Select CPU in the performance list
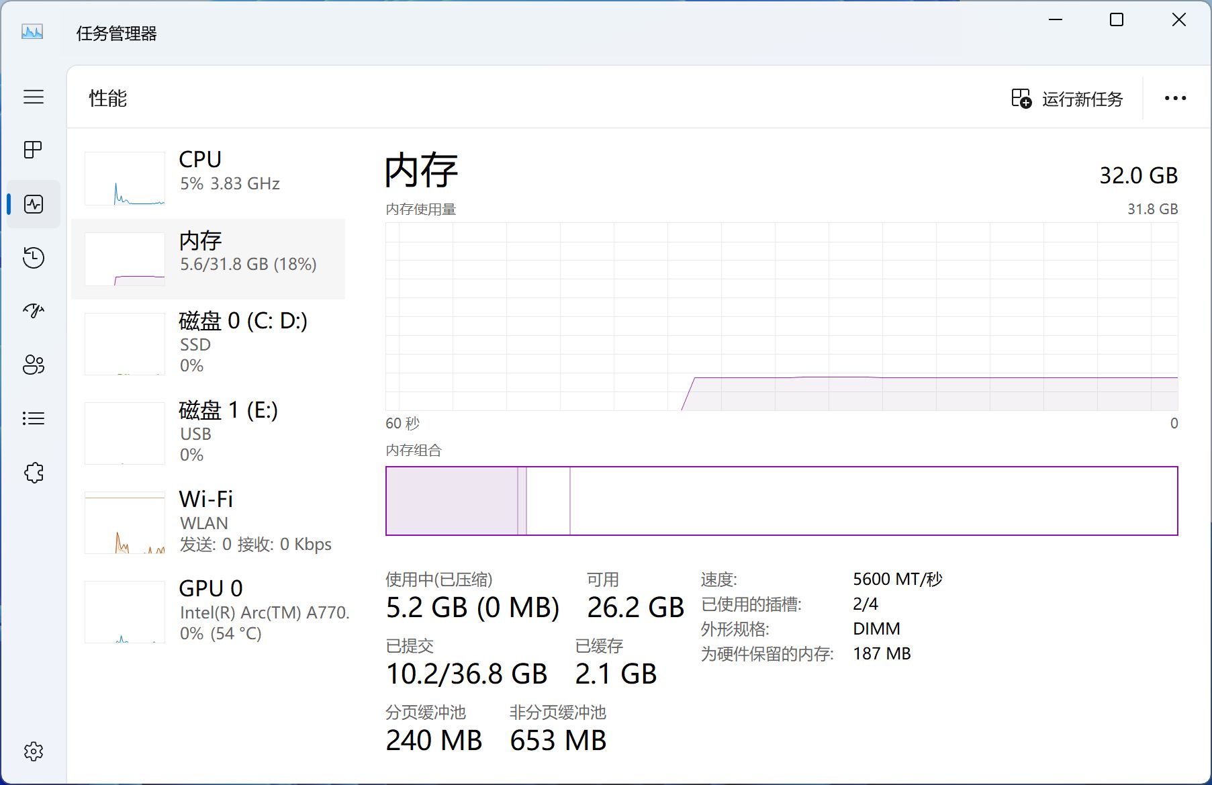 tap(208, 178)
